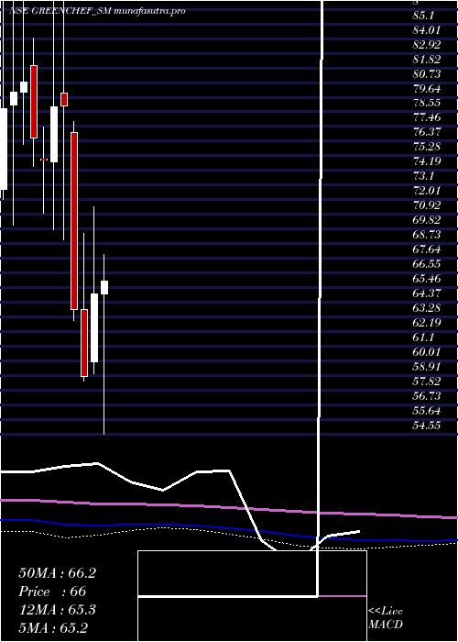Click the 75.28 price axis label
The width and height of the screenshot is (458, 642).
(x=427, y=147)
